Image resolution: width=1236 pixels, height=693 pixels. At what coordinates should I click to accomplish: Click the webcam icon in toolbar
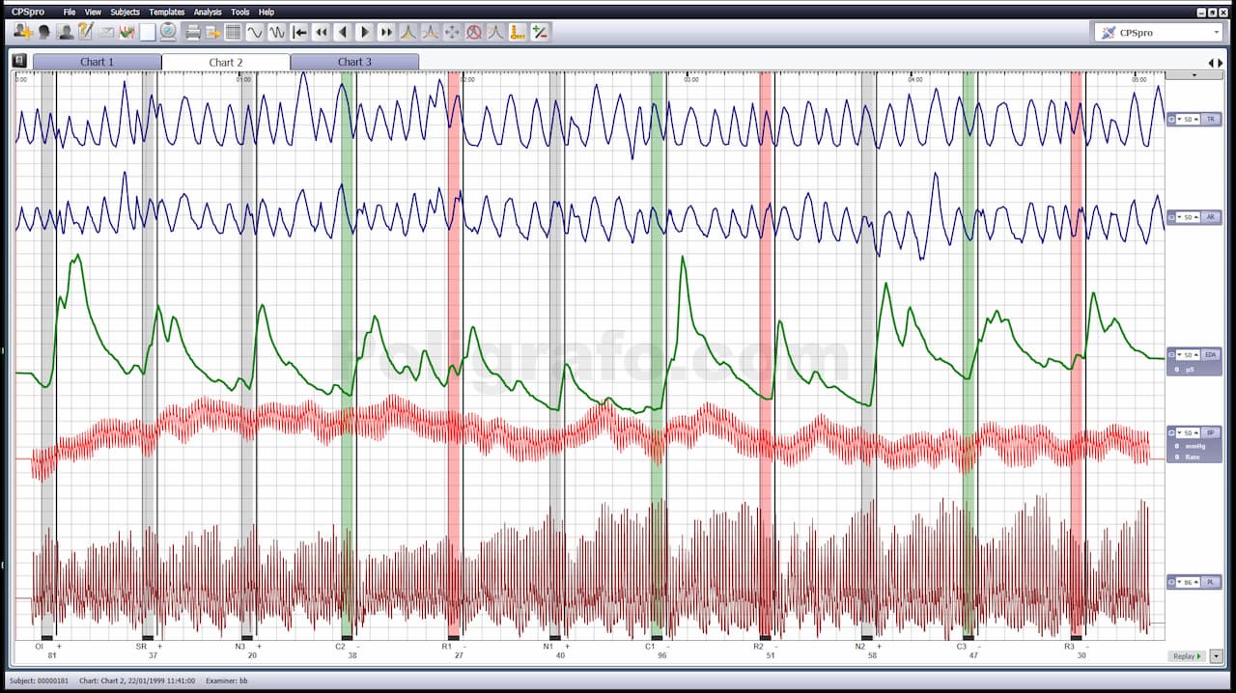point(168,32)
